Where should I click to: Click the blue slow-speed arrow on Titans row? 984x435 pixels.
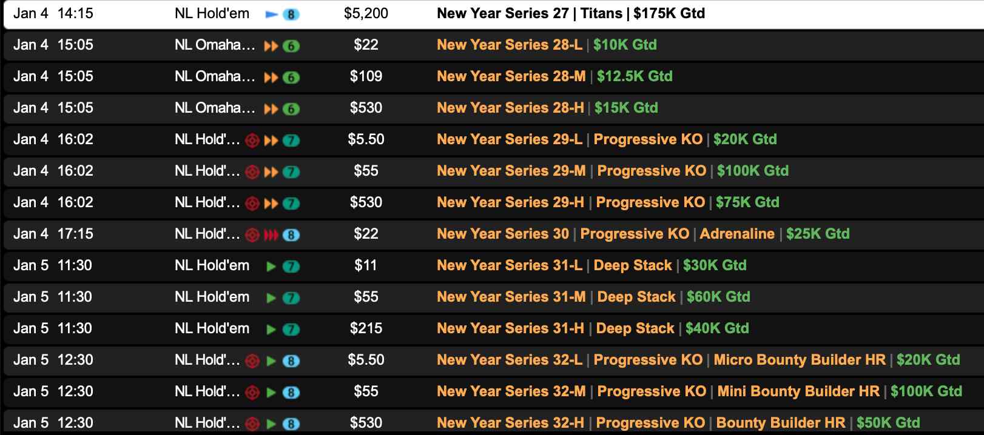[271, 15]
